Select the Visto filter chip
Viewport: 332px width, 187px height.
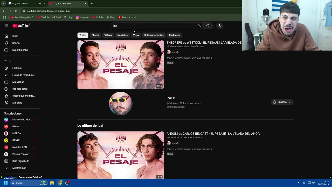[x=136, y=35]
